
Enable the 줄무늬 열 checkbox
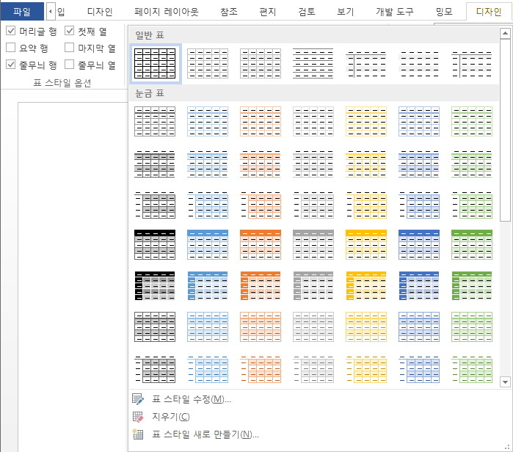pos(70,64)
